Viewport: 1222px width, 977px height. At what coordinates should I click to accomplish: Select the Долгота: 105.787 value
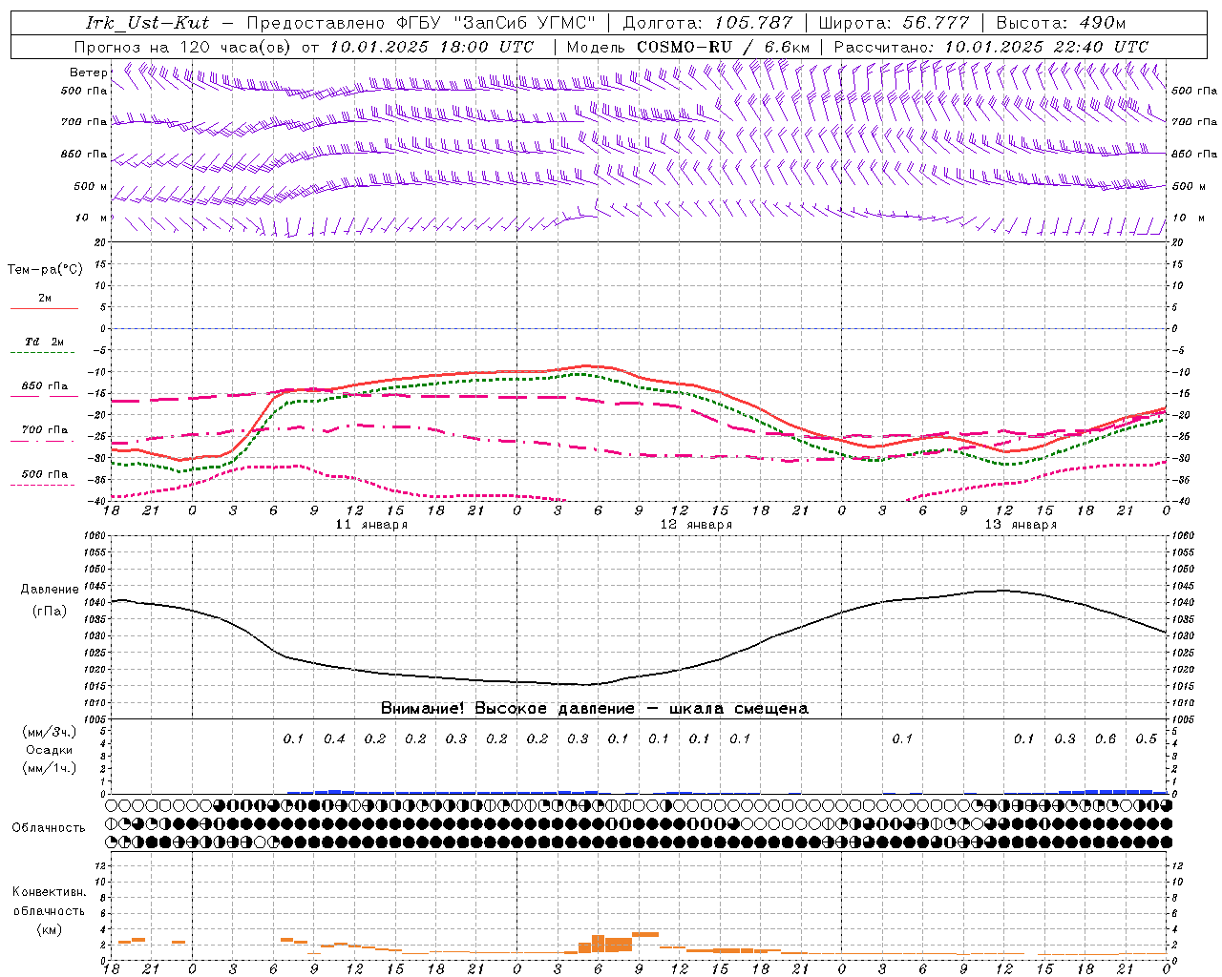(x=707, y=23)
